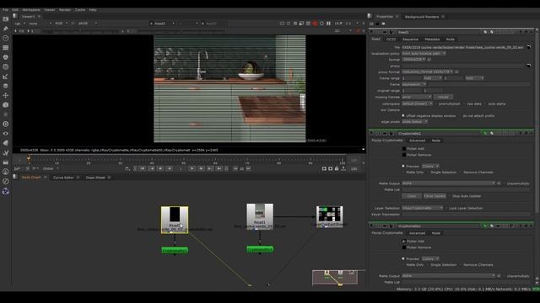Open the MetaData nodes tag icon
The width and height of the screenshot is (540, 303).
point(6,143)
